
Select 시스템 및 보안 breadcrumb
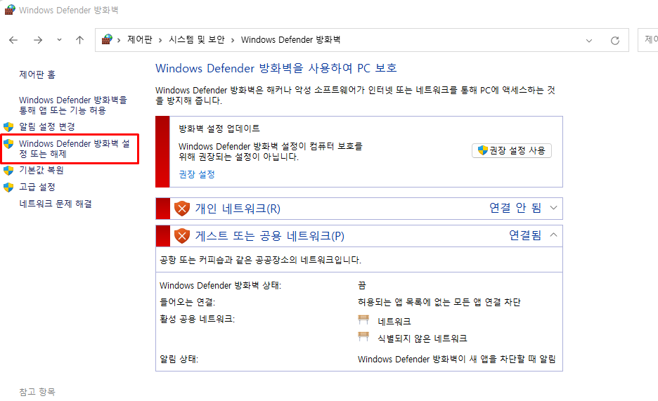coord(196,39)
